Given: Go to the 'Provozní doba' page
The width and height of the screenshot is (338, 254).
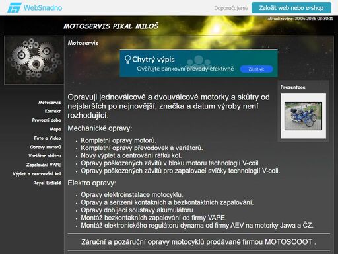Looking at the screenshot, I should 46,120.
